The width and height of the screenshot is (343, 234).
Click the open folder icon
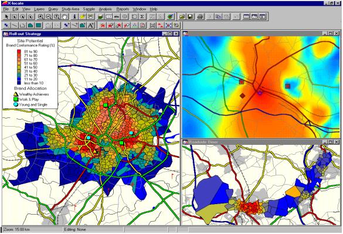pos(182,16)
